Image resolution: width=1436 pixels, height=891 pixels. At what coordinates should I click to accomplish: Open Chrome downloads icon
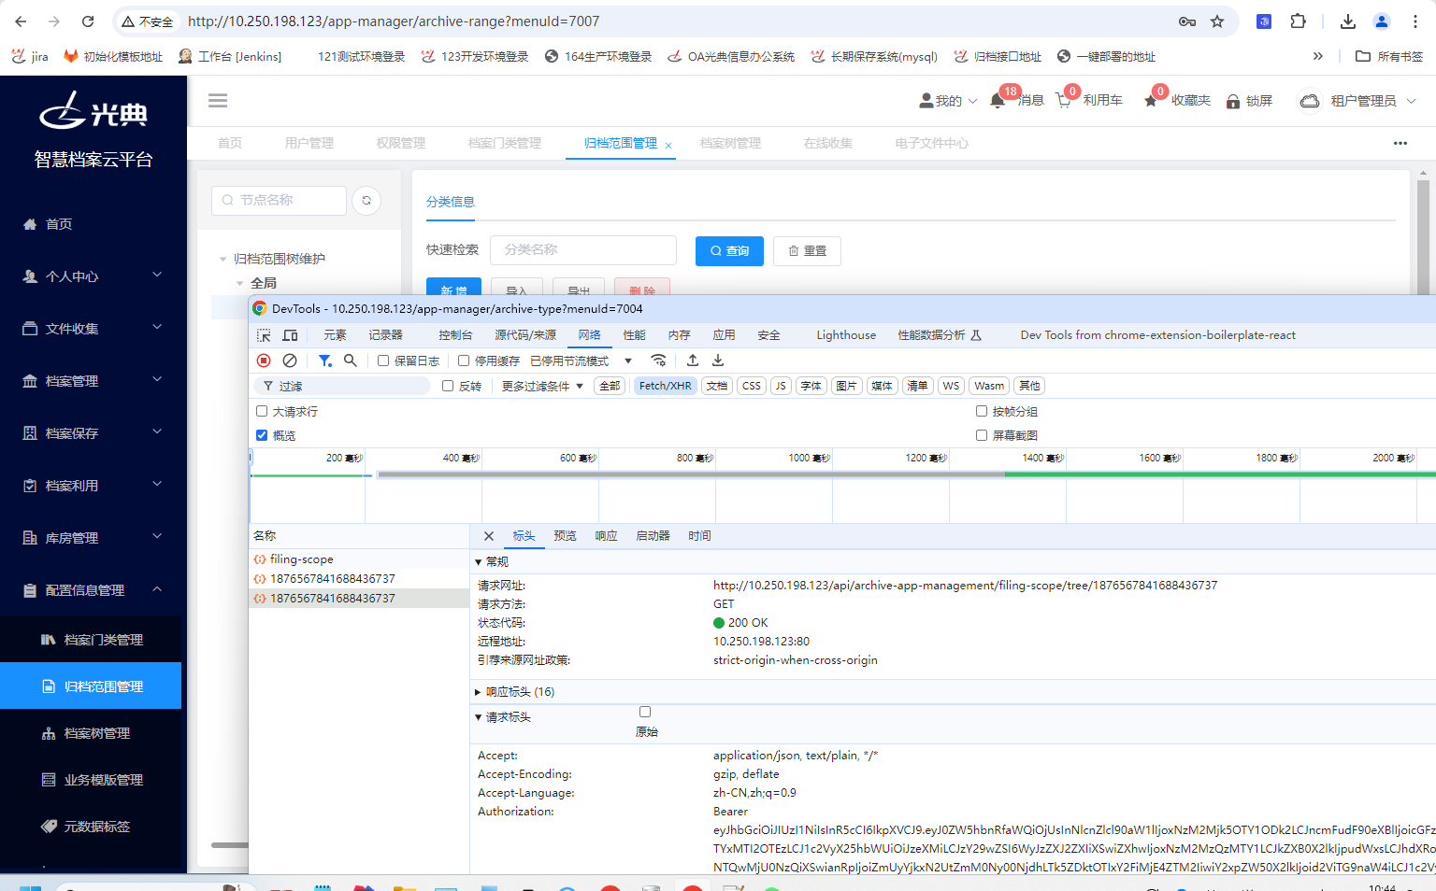[1348, 21]
